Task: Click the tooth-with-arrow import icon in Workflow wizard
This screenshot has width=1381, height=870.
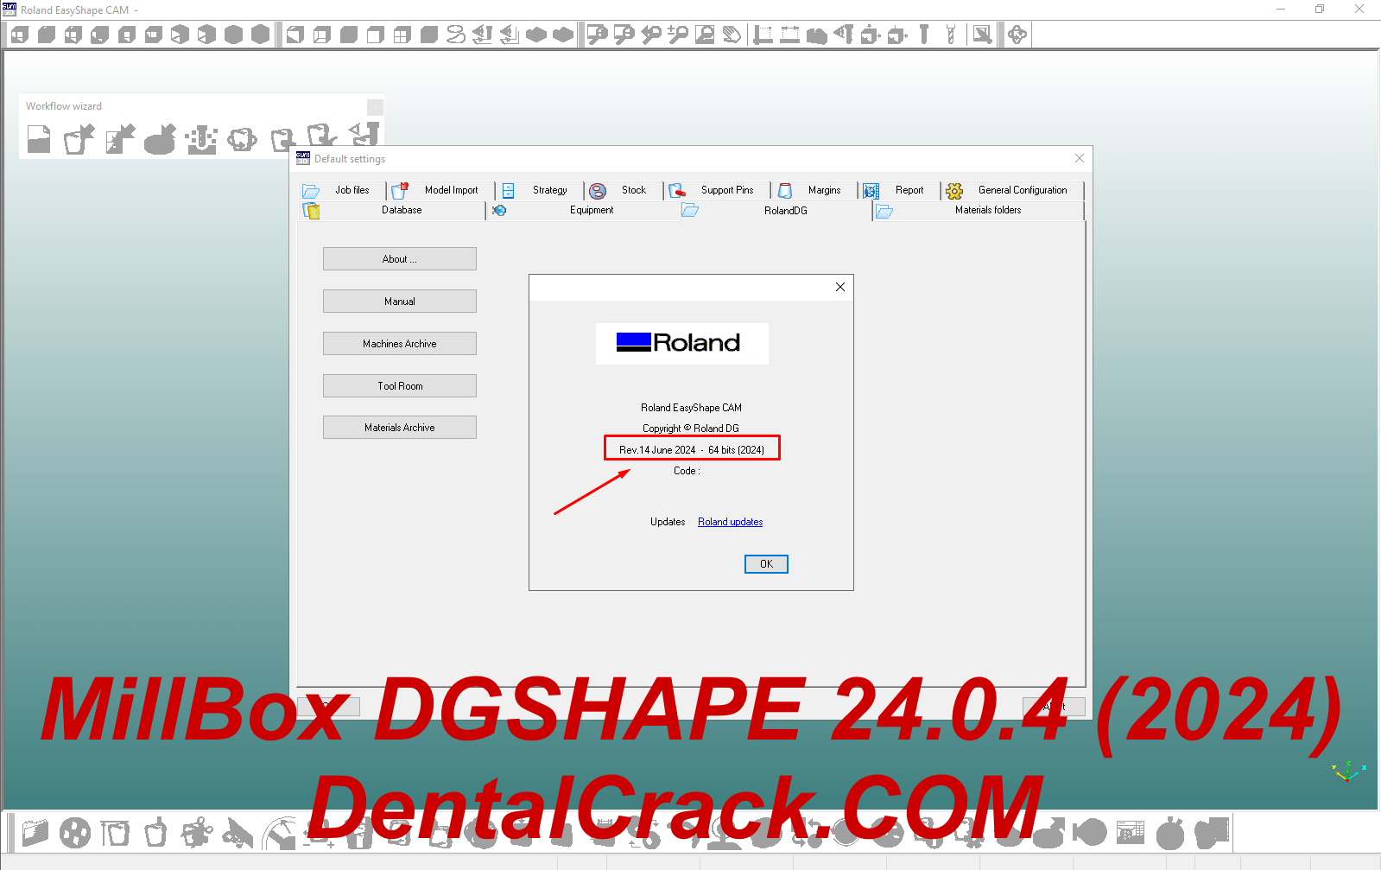Action: pos(79,138)
